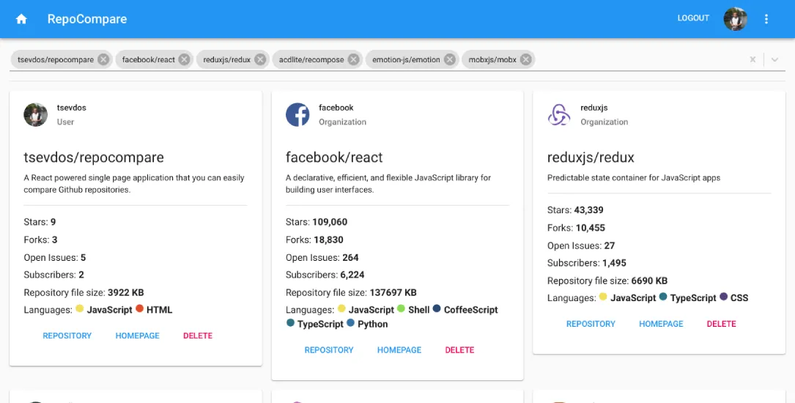Click the Stars value 43,339

(x=588, y=210)
